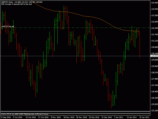Click the '30 Nov 2010' date label

82,117
